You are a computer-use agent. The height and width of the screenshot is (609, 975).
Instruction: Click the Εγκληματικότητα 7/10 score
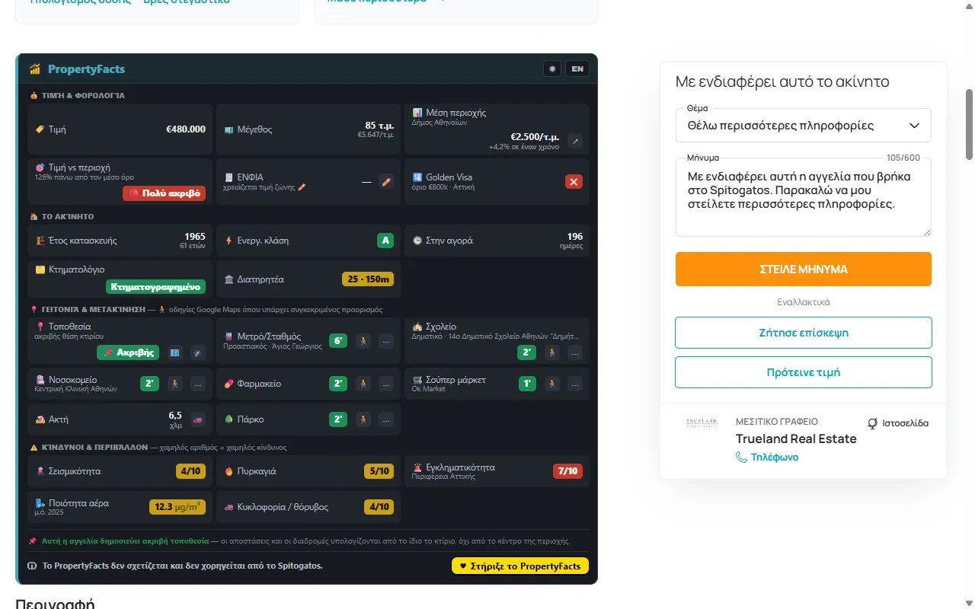click(x=567, y=471)
